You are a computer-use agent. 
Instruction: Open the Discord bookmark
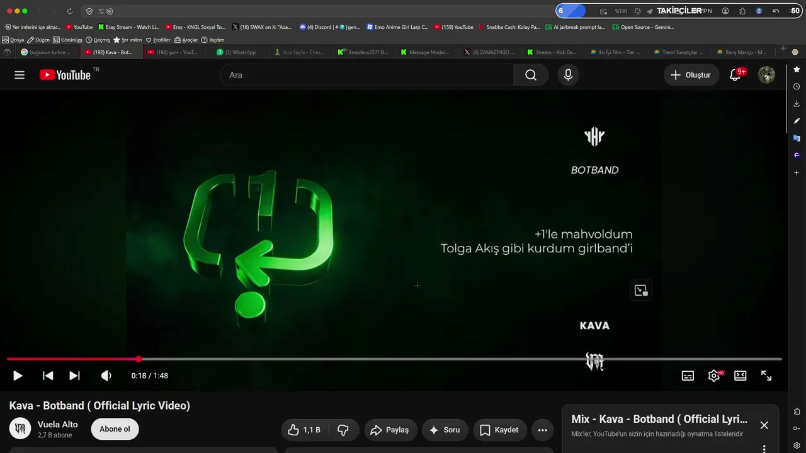pos(330,27)
